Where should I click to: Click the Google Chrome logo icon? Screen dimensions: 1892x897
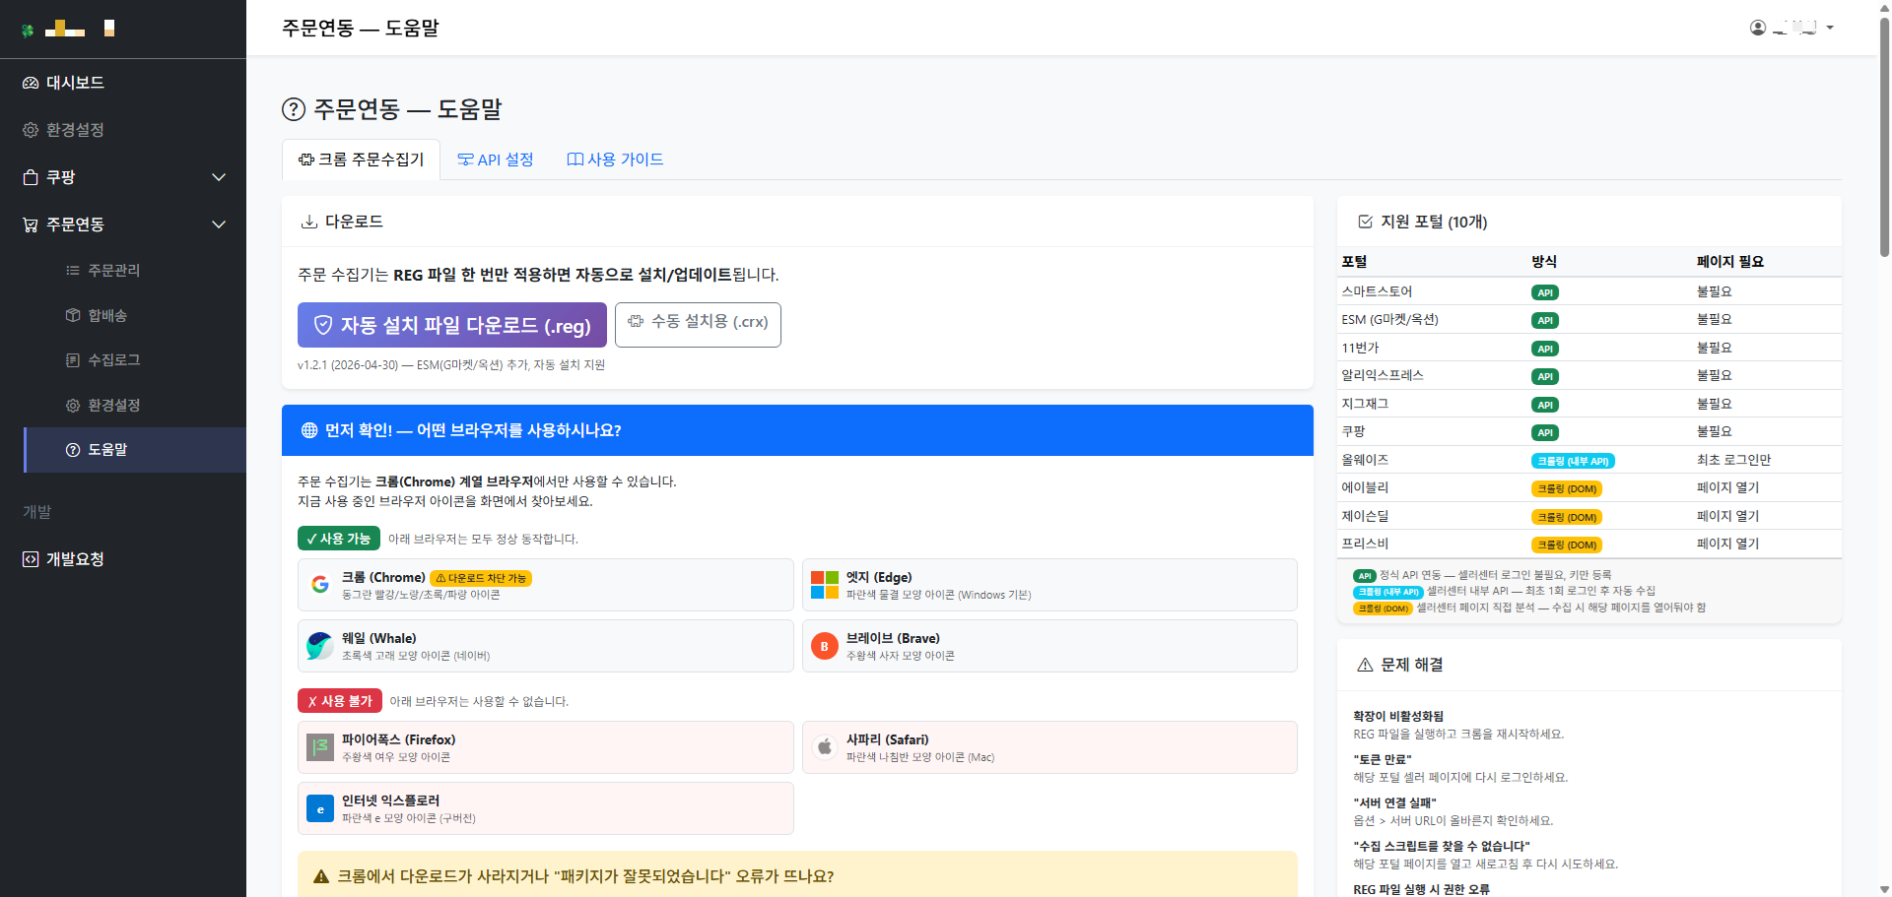[x=320, y=585]
